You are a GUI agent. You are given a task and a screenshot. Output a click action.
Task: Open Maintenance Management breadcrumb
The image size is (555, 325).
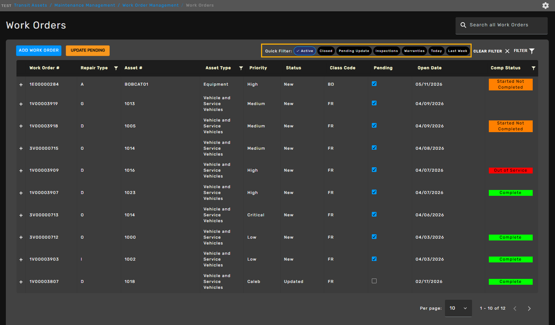coord(84,5)
